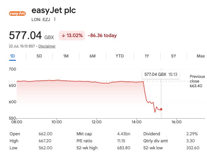Switch to the 5Y chart range

click(x=174, y=56)
